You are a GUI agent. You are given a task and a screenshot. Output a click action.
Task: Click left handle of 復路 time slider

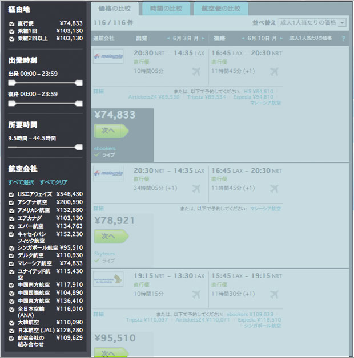pos(12,103)
